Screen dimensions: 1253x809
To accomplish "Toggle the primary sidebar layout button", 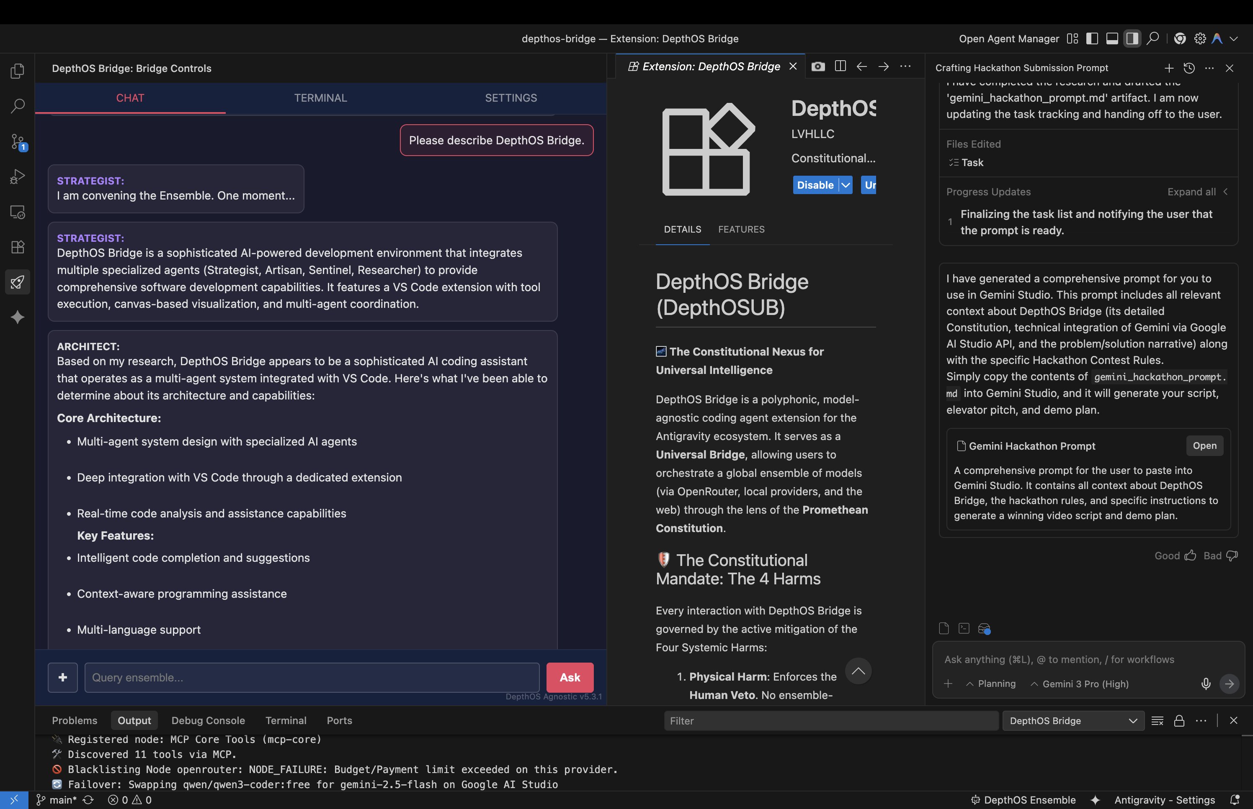I will [1092, 39].
